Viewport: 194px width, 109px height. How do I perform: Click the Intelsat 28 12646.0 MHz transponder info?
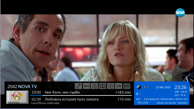166,99
